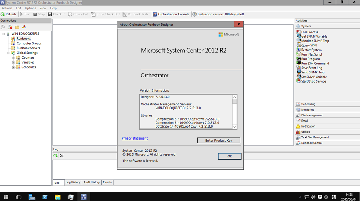Switch to the Audit History tab

tap(92, 182)
